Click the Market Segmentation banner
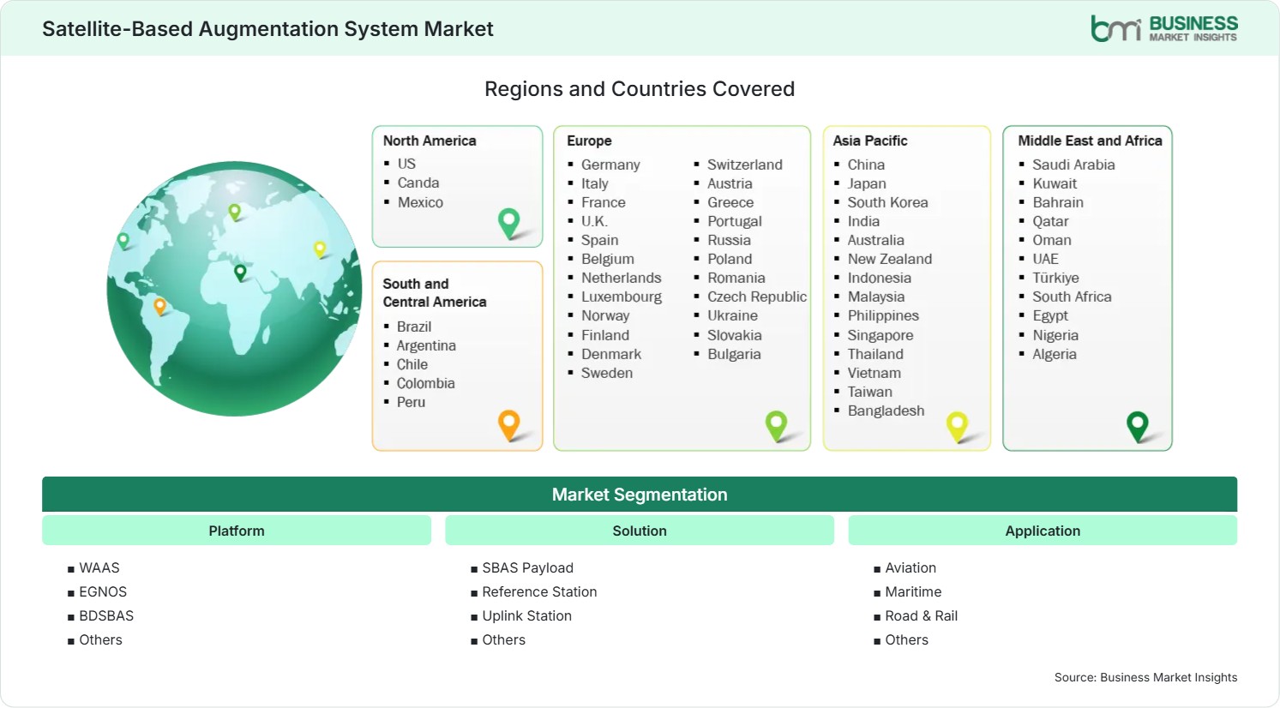Screen dimensions: 1280x708 pyautogui.click(x=640, y=495)
